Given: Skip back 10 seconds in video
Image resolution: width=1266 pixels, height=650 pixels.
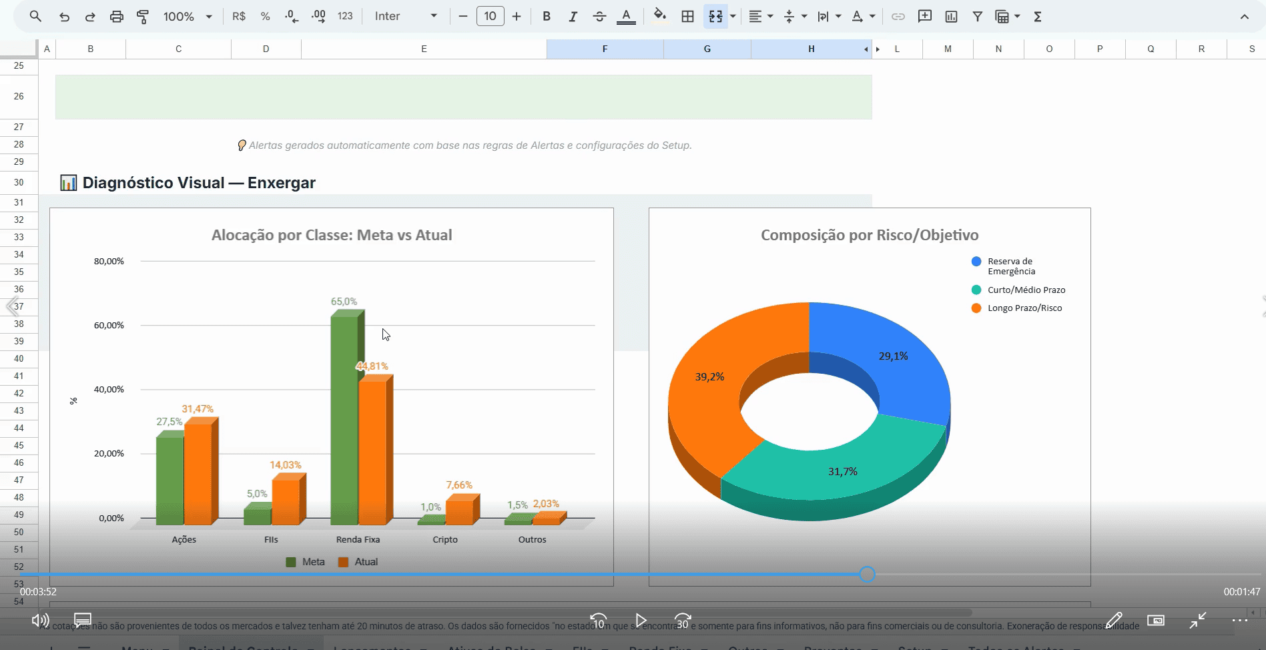Looking at the screenshot, I should tap(599, 621).
